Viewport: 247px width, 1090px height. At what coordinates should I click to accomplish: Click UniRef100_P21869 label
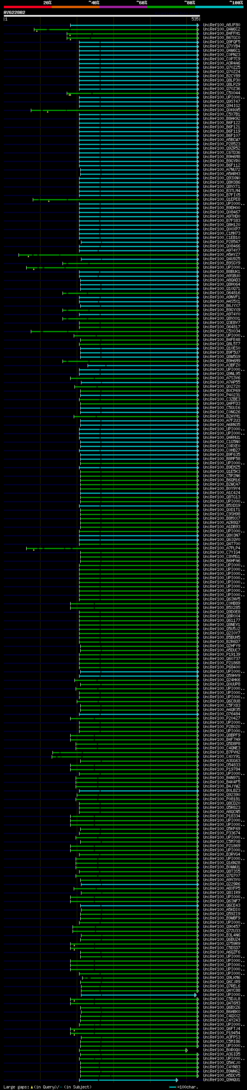222,846
